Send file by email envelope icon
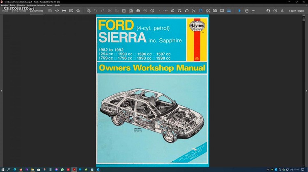This screenshot has width=308, height=172. (71, 11)
